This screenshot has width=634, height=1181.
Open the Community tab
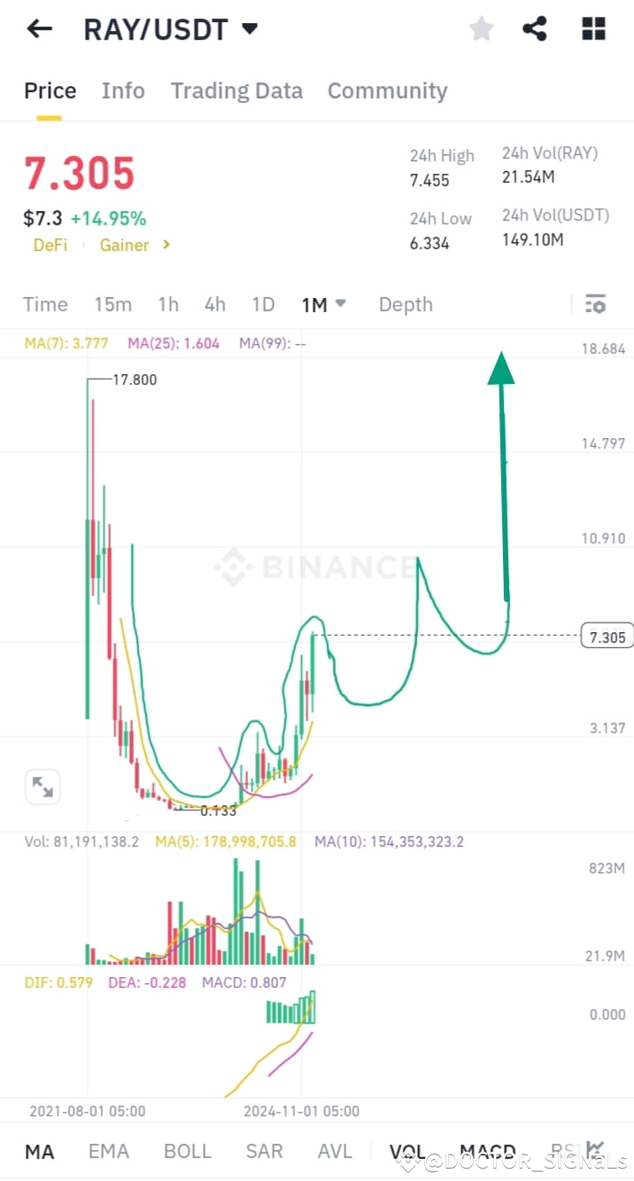coord(387,90)
